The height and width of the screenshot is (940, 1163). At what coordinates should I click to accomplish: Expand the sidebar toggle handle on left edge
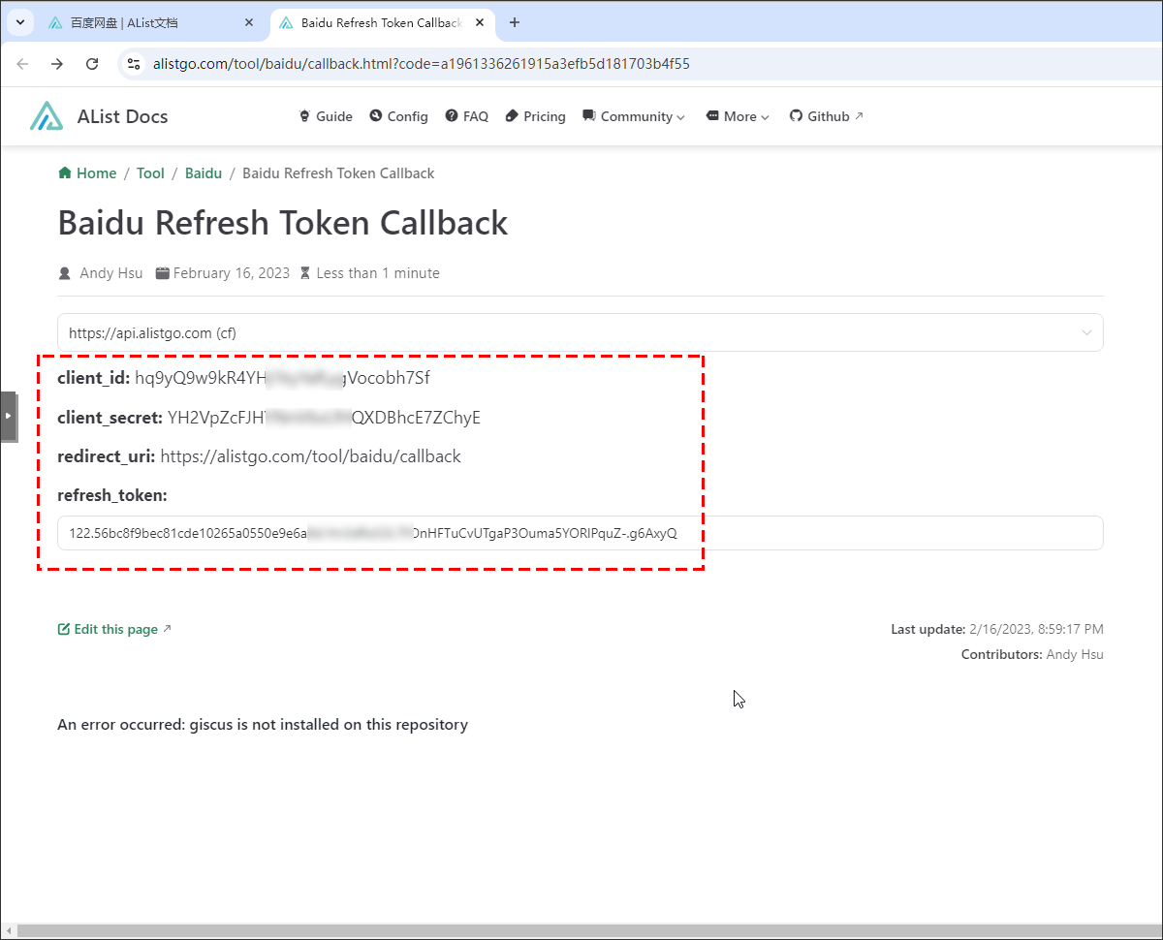pyautogui.click(x=8, y=416)
